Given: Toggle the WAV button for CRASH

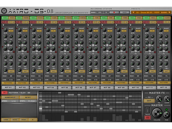Looking at the screenshot, I should click(62, 18).
